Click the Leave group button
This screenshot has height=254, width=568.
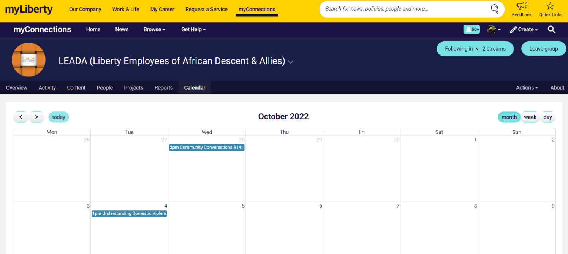544,49
